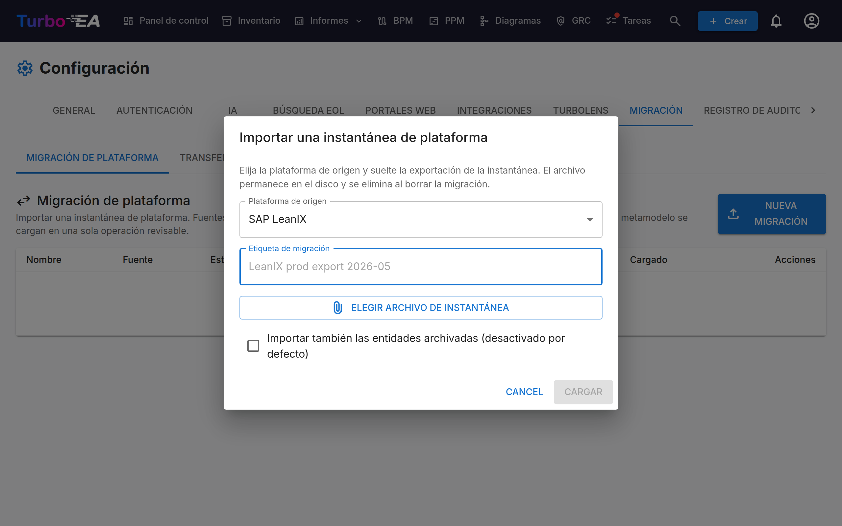Click the dialog title 'Importar una instantánea de plataforma'

[363, 137]
